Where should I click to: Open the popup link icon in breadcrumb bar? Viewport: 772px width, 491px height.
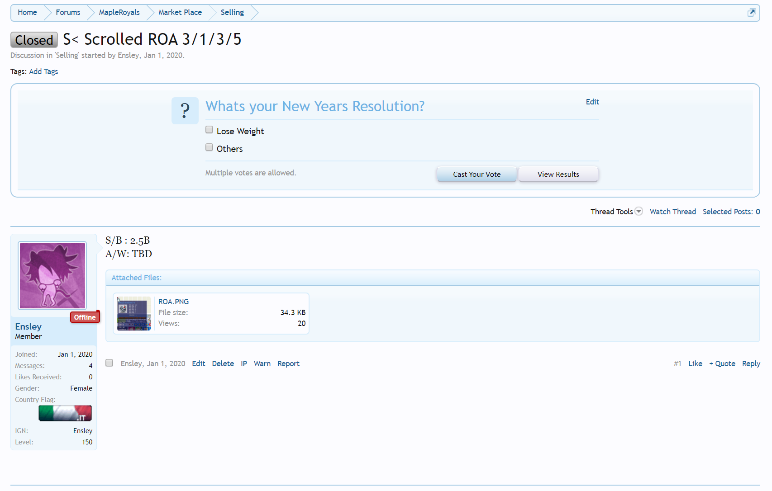[x=752, y=12]
